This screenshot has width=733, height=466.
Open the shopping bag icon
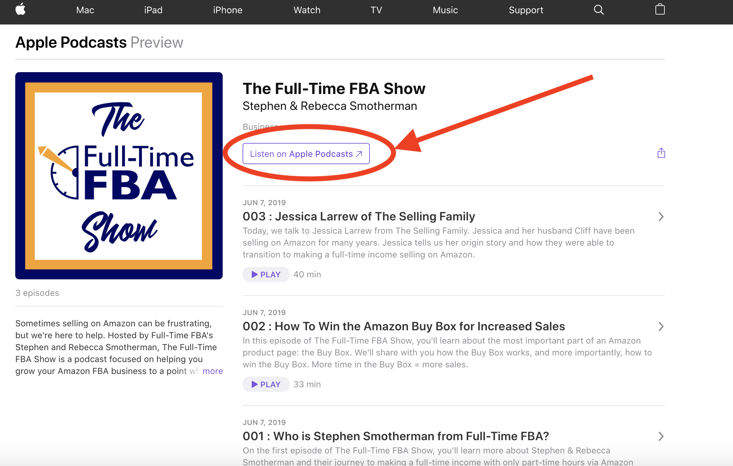(x=660, y=9)
